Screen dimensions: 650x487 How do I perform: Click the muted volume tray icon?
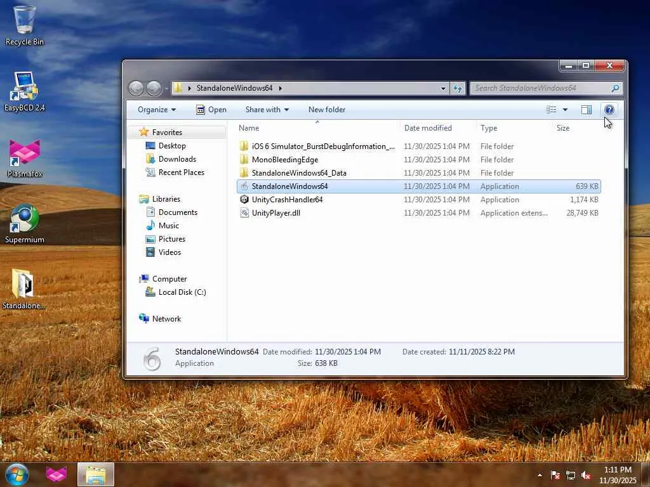tap(586, 475)
